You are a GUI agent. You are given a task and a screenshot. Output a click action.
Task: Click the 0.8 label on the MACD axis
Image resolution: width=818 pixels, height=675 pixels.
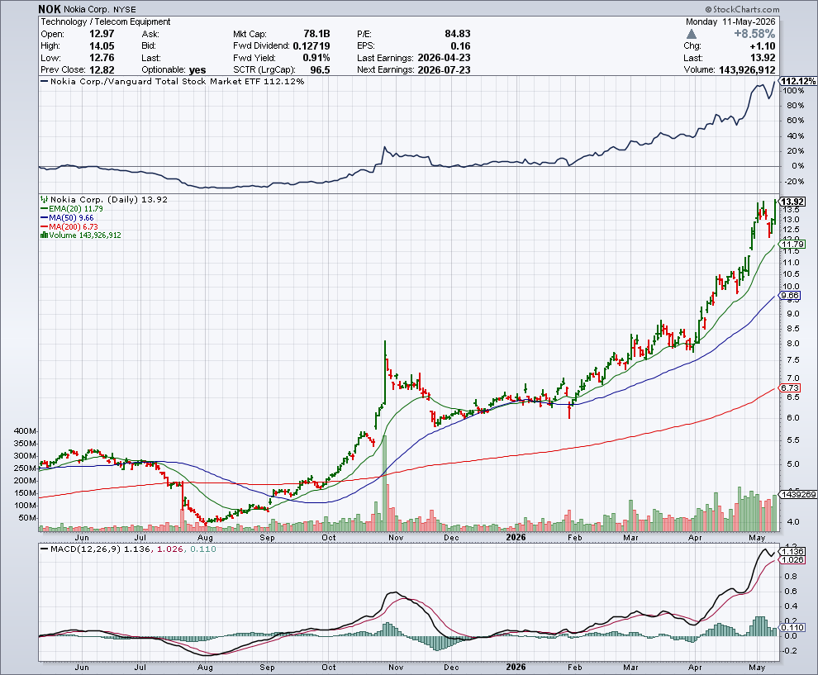791,577
